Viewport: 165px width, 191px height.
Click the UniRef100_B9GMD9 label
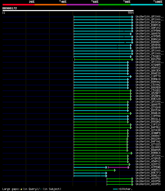coord(148,87)
